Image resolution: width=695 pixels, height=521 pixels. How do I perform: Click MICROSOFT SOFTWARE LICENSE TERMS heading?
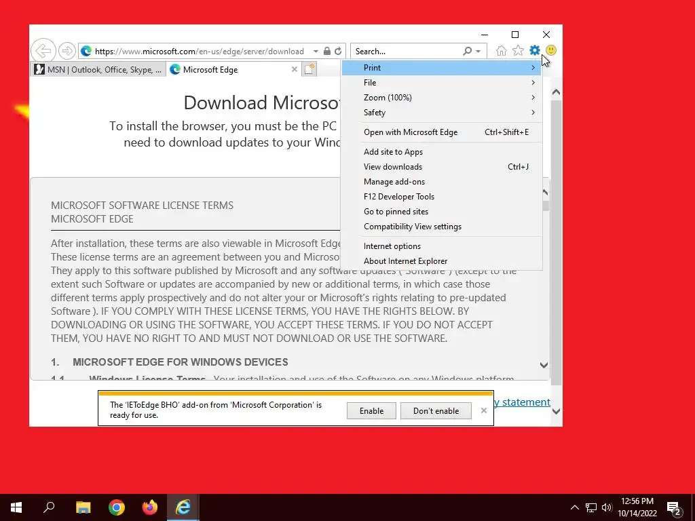pyautogui.click(x=142, y=206)
